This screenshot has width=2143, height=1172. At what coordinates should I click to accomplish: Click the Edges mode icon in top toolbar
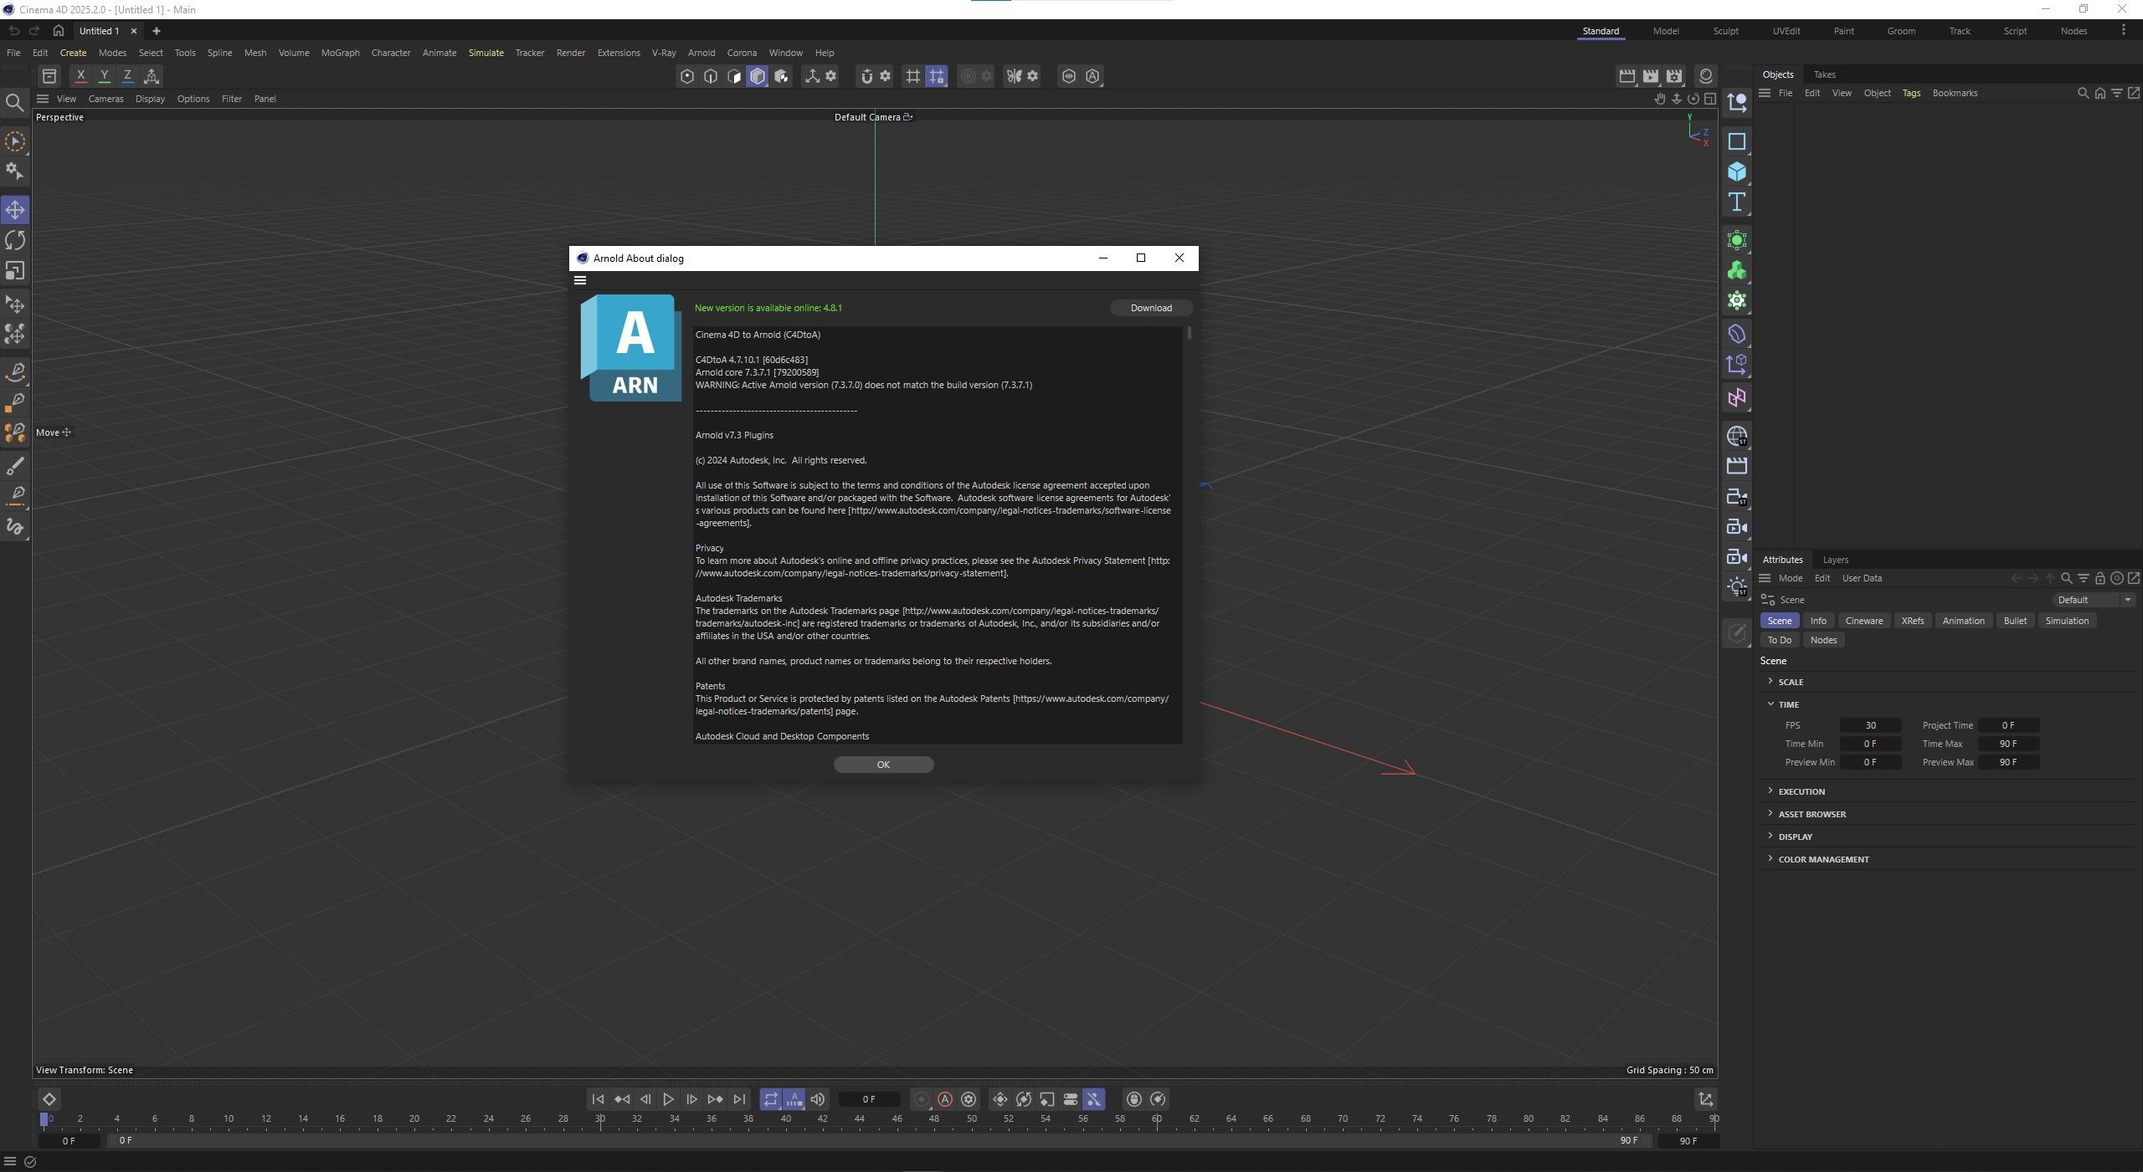point(711,76)
